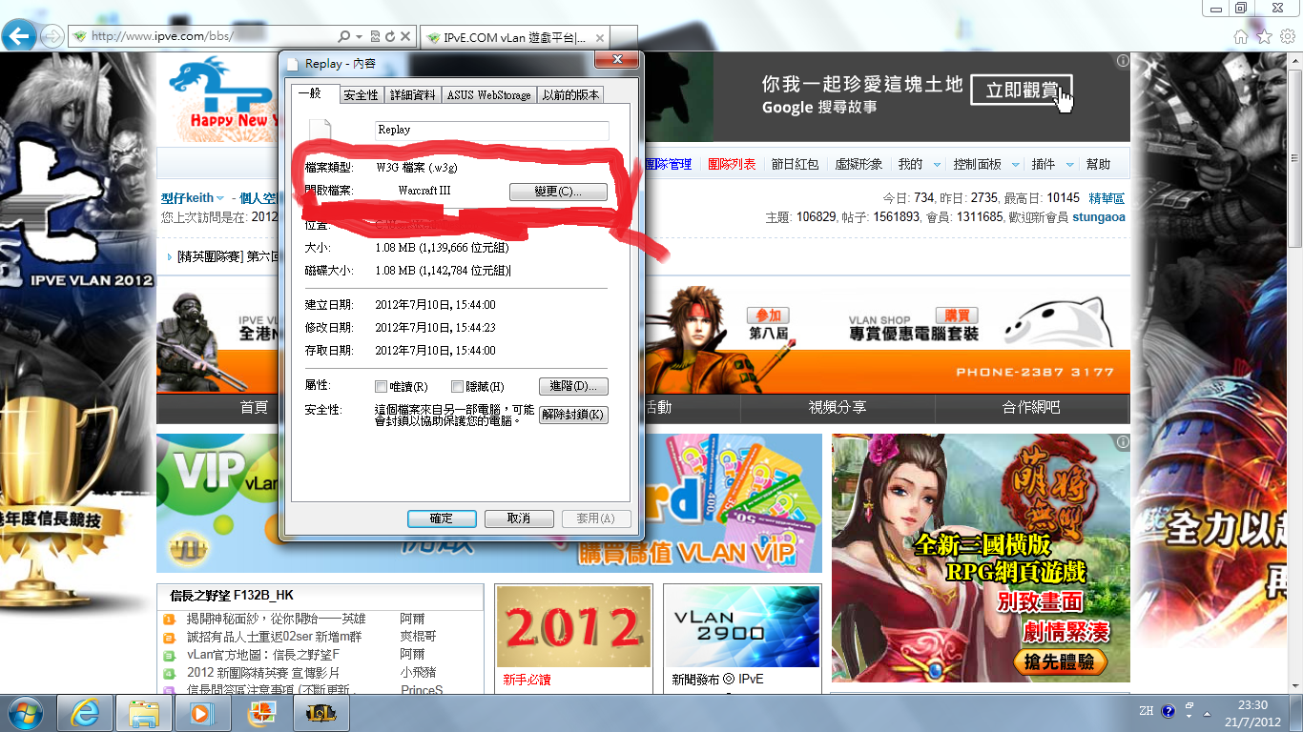
Task: Refresh the page with the reload icon
Action: (389, 36)
